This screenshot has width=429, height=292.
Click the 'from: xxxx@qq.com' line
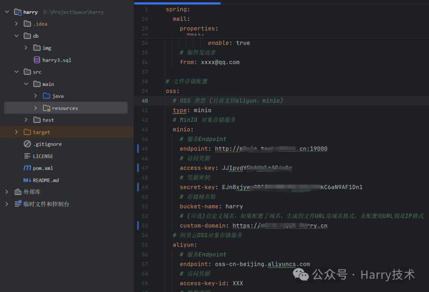pos(210,62)
